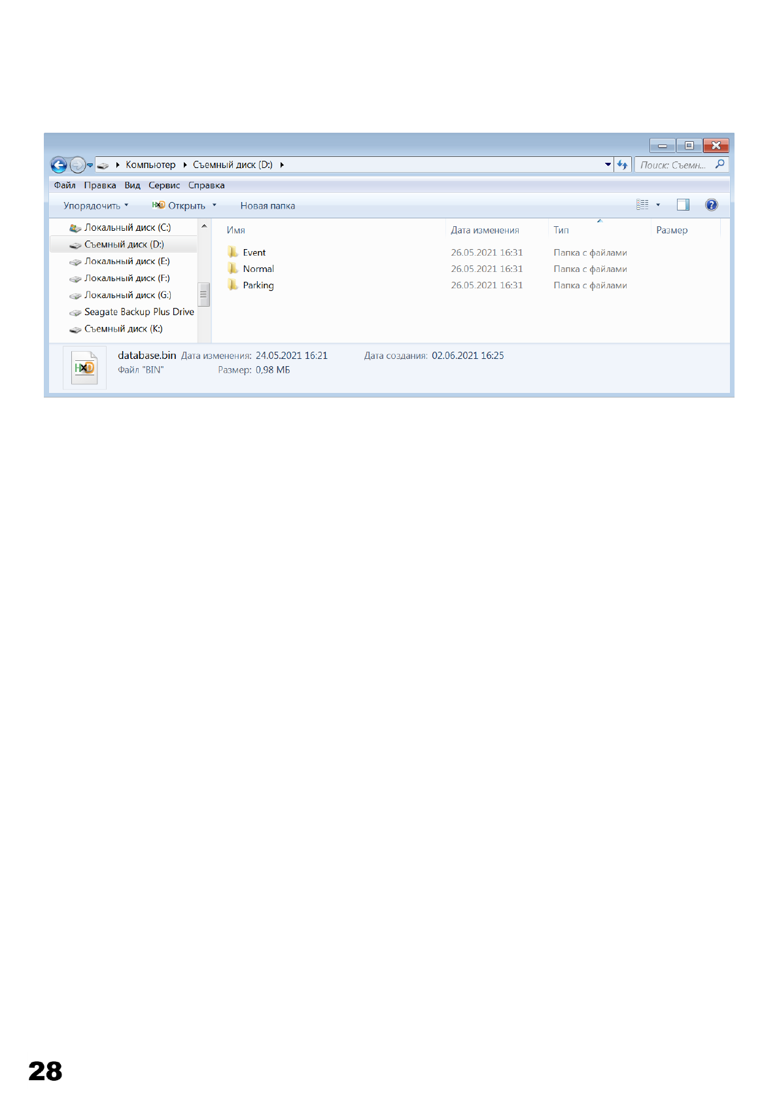Open the dropdown arrow next to Открыть
The height and width of the screenshot is (1101, 779).
coord(214,206)
